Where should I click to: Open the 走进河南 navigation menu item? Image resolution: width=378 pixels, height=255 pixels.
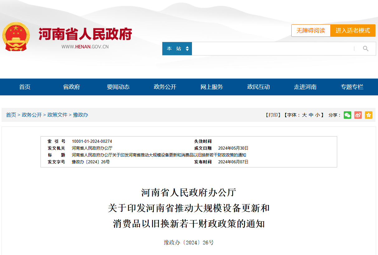point(305,87)
